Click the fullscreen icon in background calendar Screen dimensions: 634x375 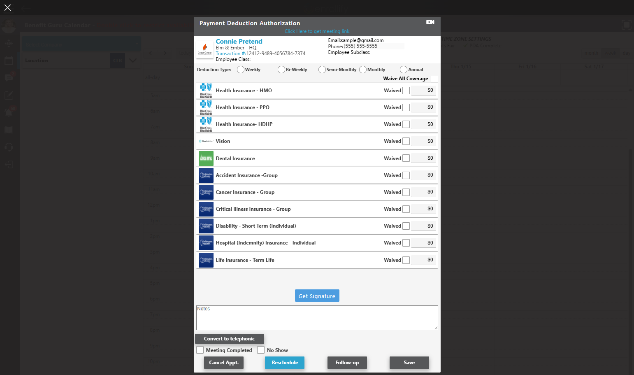coord(626,25)
